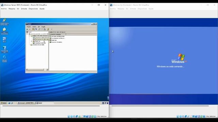
Task: Click Internet Explorer quick launch icon in taskbar
Action: (9, 103)
